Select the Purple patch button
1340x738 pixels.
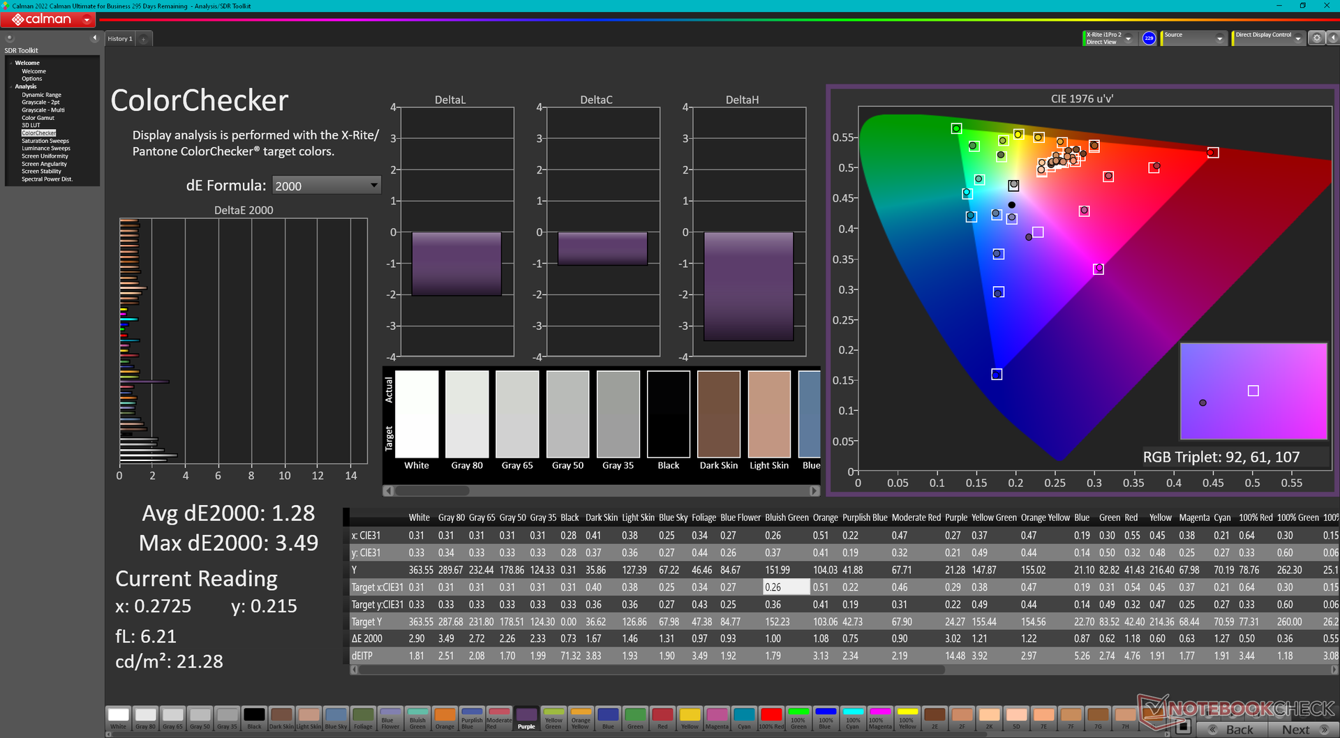point(526,718)
